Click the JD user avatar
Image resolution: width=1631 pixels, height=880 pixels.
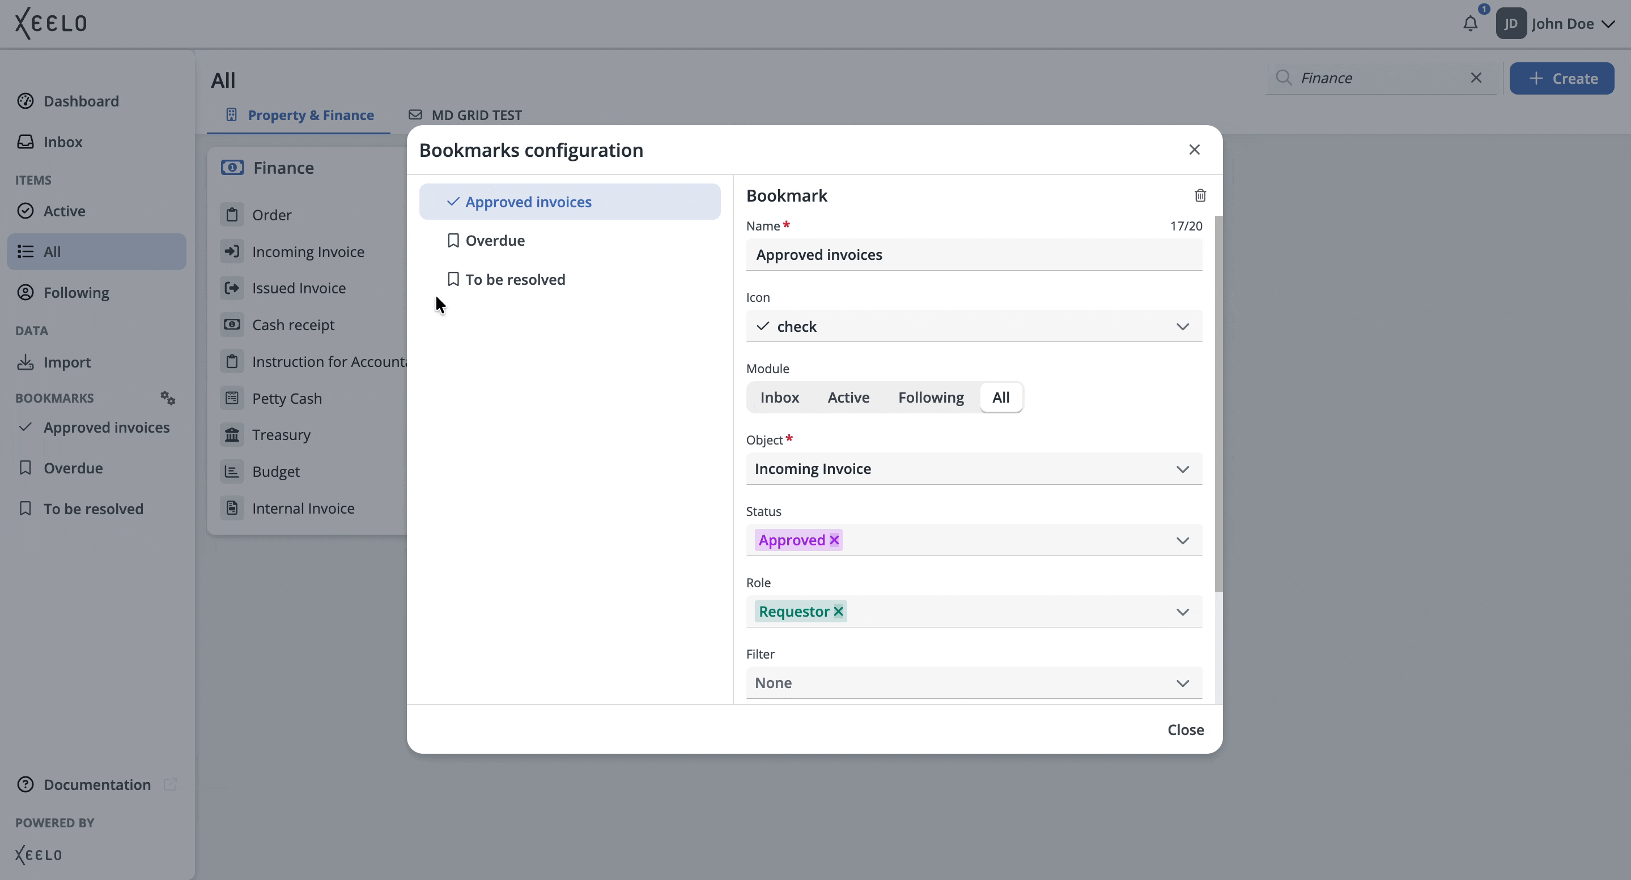1511,24
